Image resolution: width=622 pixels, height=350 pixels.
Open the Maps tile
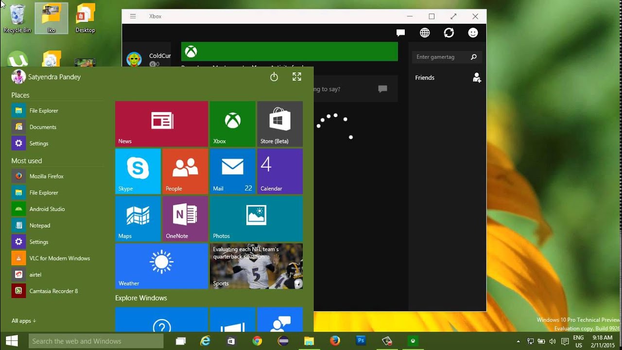click(x=138, y=219)
